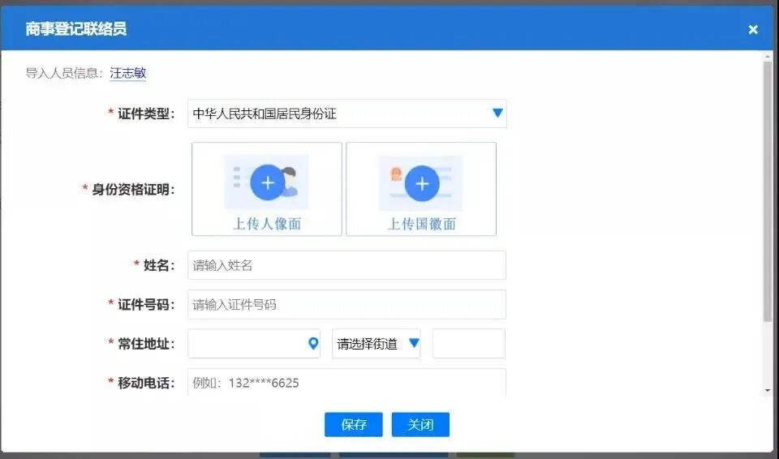Image resolution: width=779 pixels, height=459 pixels.
Task: Click the 关闭 button
Action: click(x=420, y=425)
